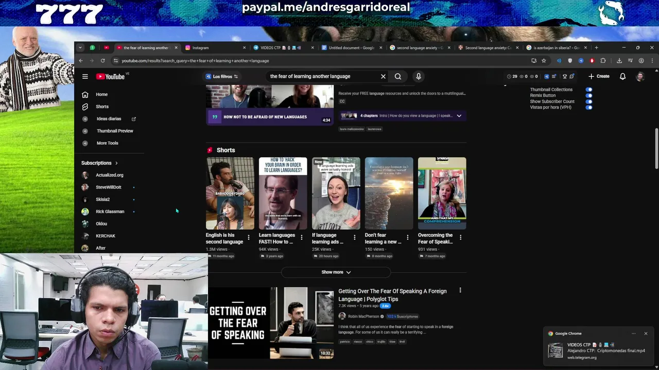Open the account avatar menu
The width and height of the screenshot is (659, 370).
pos(640,77)
